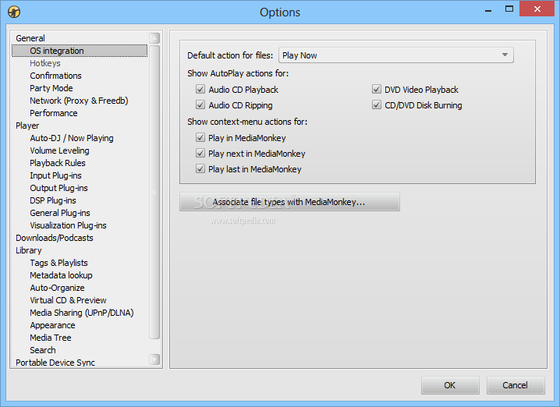Maximize the Options window
Screen dimensions: 560x407
(x=509, y=9)
